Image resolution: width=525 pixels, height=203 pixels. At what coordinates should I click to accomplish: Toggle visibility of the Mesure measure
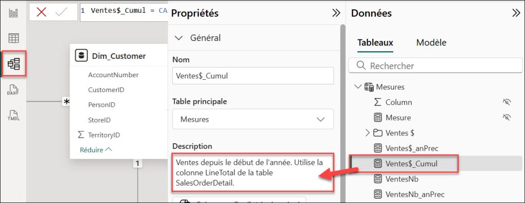(x=507, y=117)
